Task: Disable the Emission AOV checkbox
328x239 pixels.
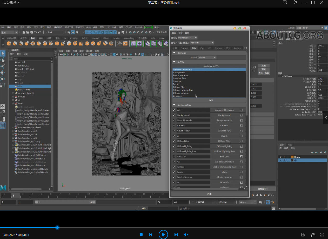Action: coord(174,157)
